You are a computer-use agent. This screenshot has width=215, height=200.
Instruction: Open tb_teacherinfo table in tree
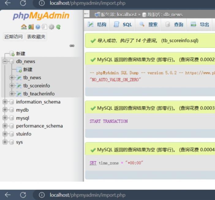coord(39,94)
